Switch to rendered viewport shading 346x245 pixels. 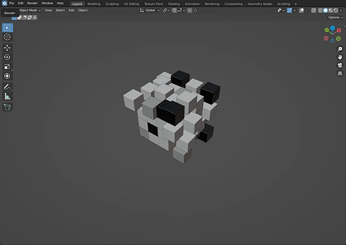point(336,10)
